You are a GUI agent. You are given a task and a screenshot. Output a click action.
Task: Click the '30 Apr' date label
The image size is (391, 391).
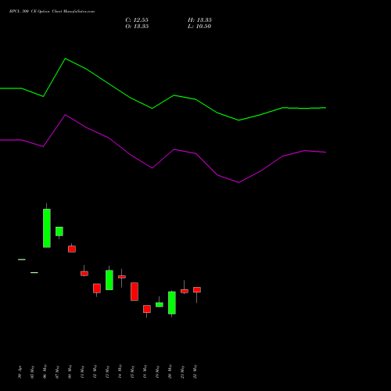[20, 372]
